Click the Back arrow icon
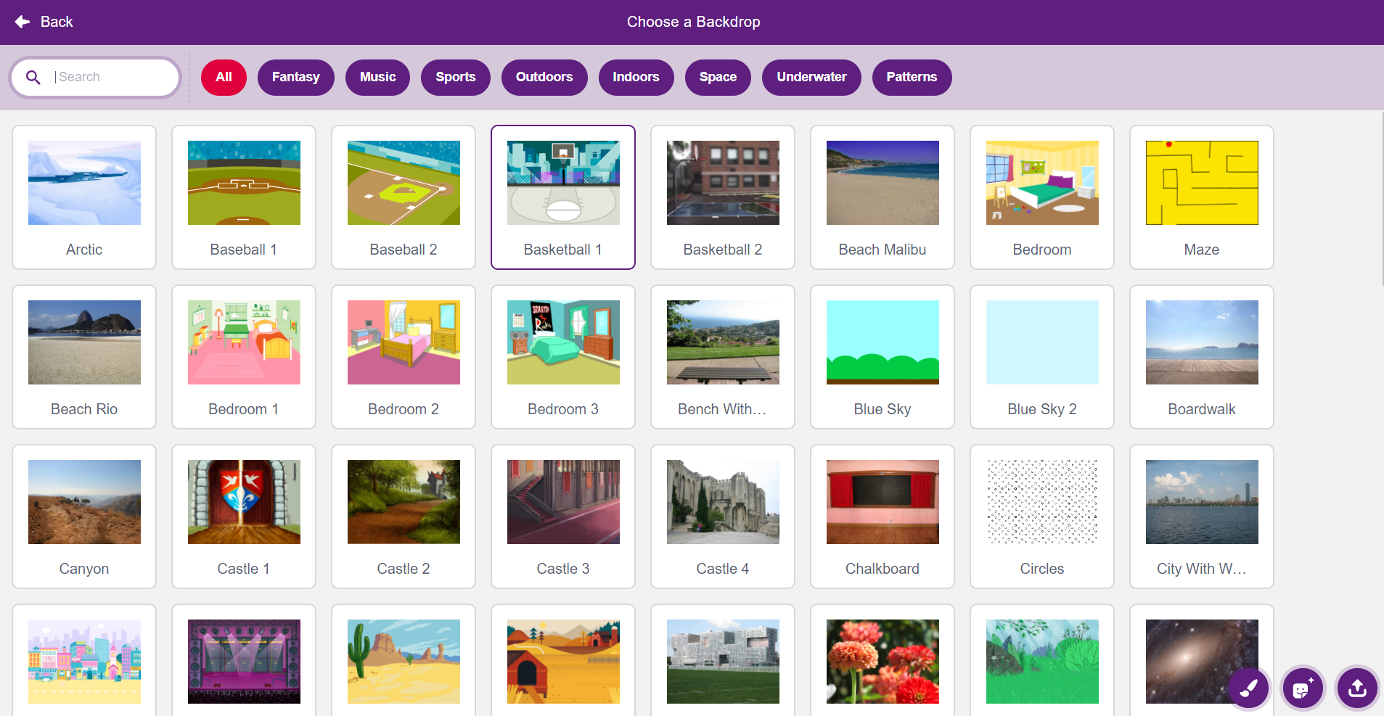Screen dimensions: 1384x716 point(22,22)
